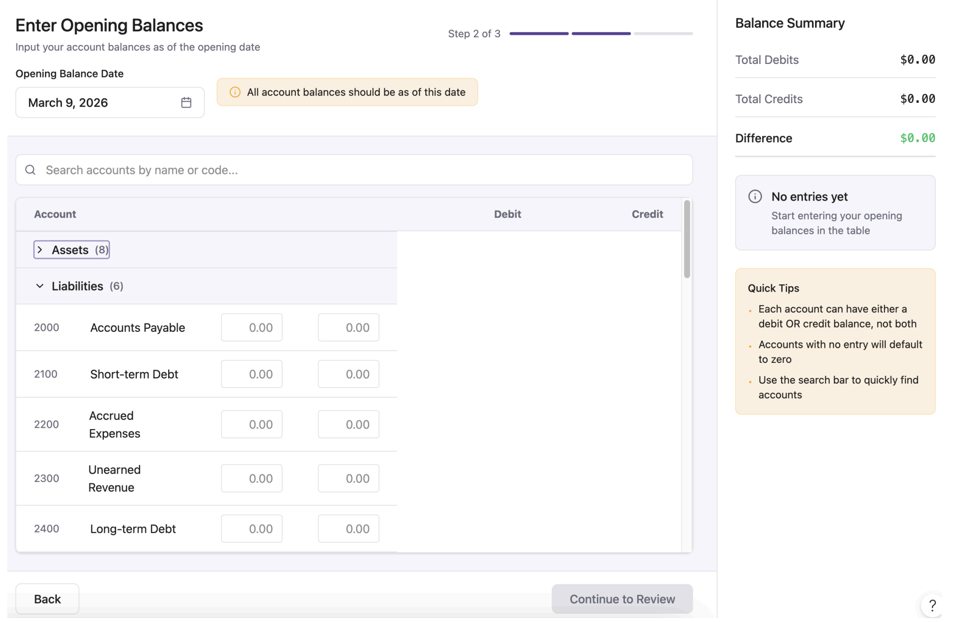
Task: Click the Balance Summary heading
Action: [x=790, y=23]
